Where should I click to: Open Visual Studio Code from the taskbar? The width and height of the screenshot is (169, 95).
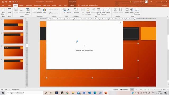click(89, 93)
